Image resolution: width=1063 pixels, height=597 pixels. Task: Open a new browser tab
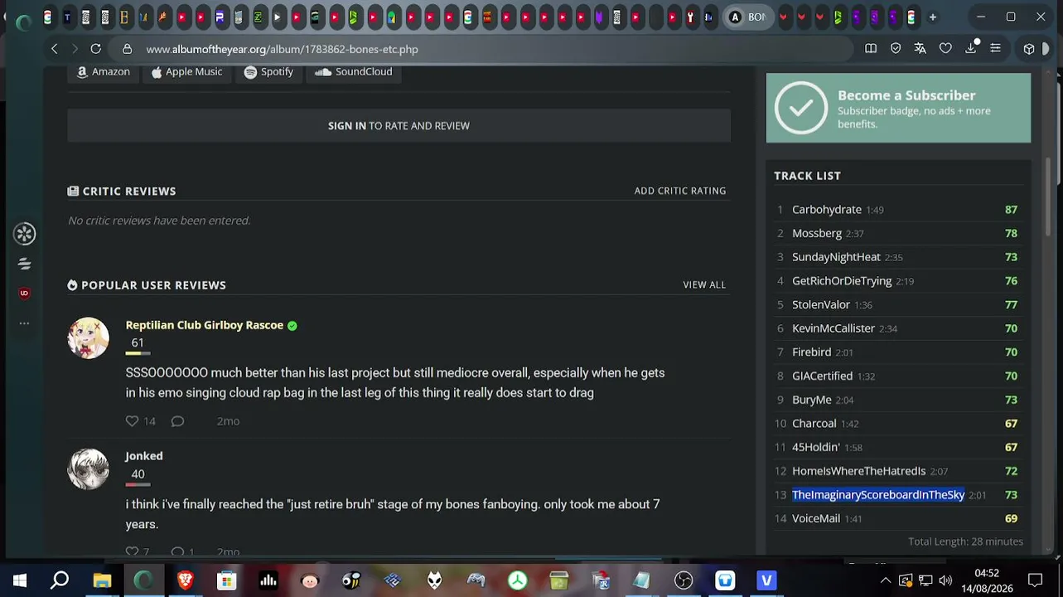tap(933, 17)
